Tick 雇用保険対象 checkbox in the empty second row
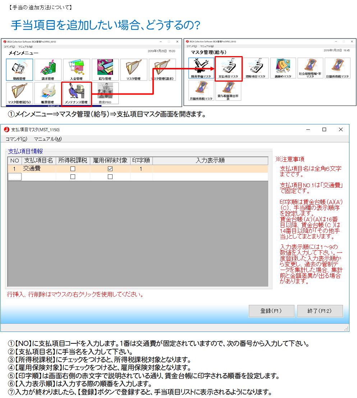This screenshot has width=357, height=398. pyautogui.click(x=110, y=177)
